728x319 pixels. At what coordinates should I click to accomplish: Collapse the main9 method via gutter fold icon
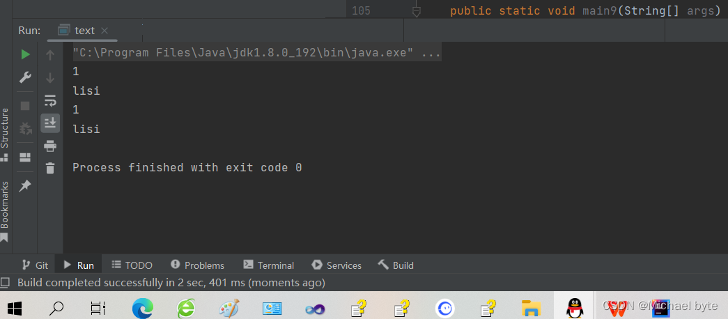tap(417, 11)
